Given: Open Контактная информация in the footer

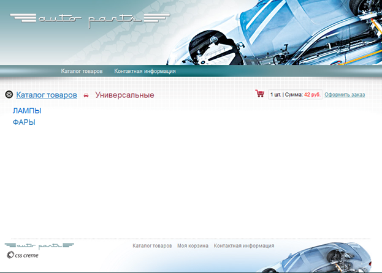Looking at the screenshot, I should point(244,245).
